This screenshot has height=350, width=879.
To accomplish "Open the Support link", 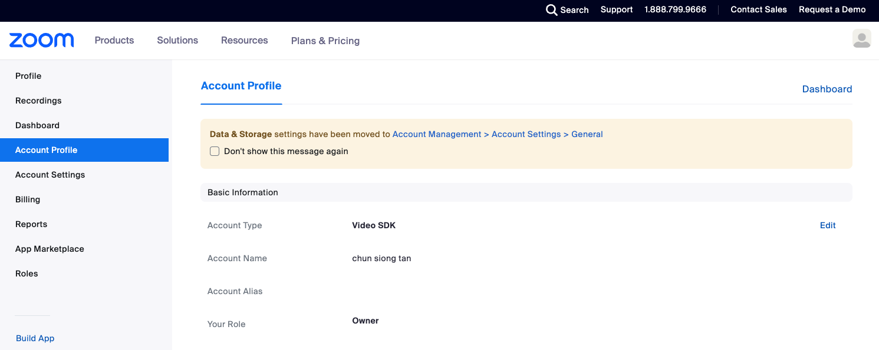I will (x=617, y=9).
